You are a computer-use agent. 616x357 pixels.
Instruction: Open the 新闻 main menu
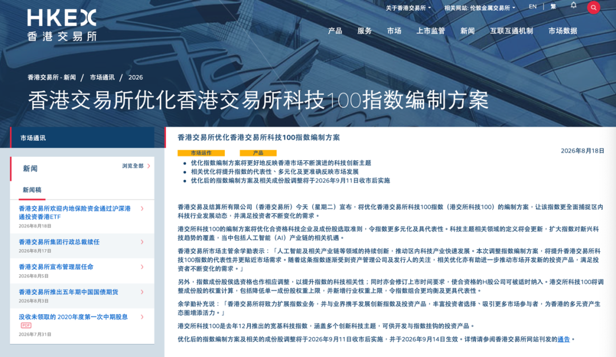468,31
